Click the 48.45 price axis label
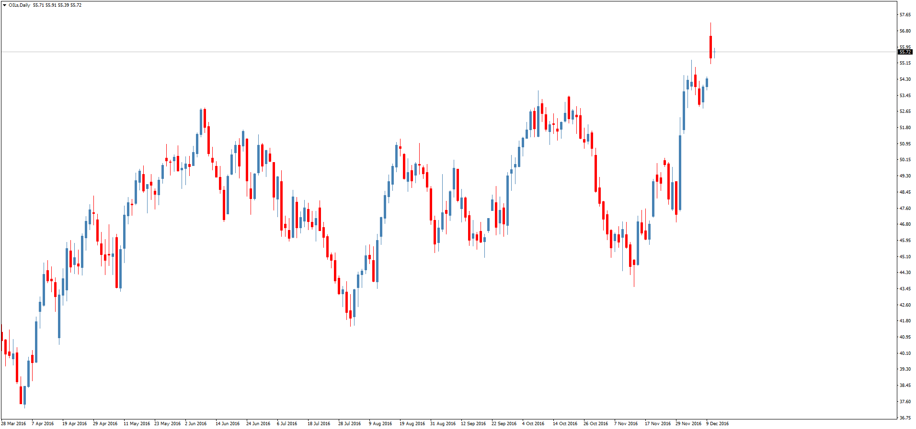The width and height of the screenshot is (916, 429). 905,192
